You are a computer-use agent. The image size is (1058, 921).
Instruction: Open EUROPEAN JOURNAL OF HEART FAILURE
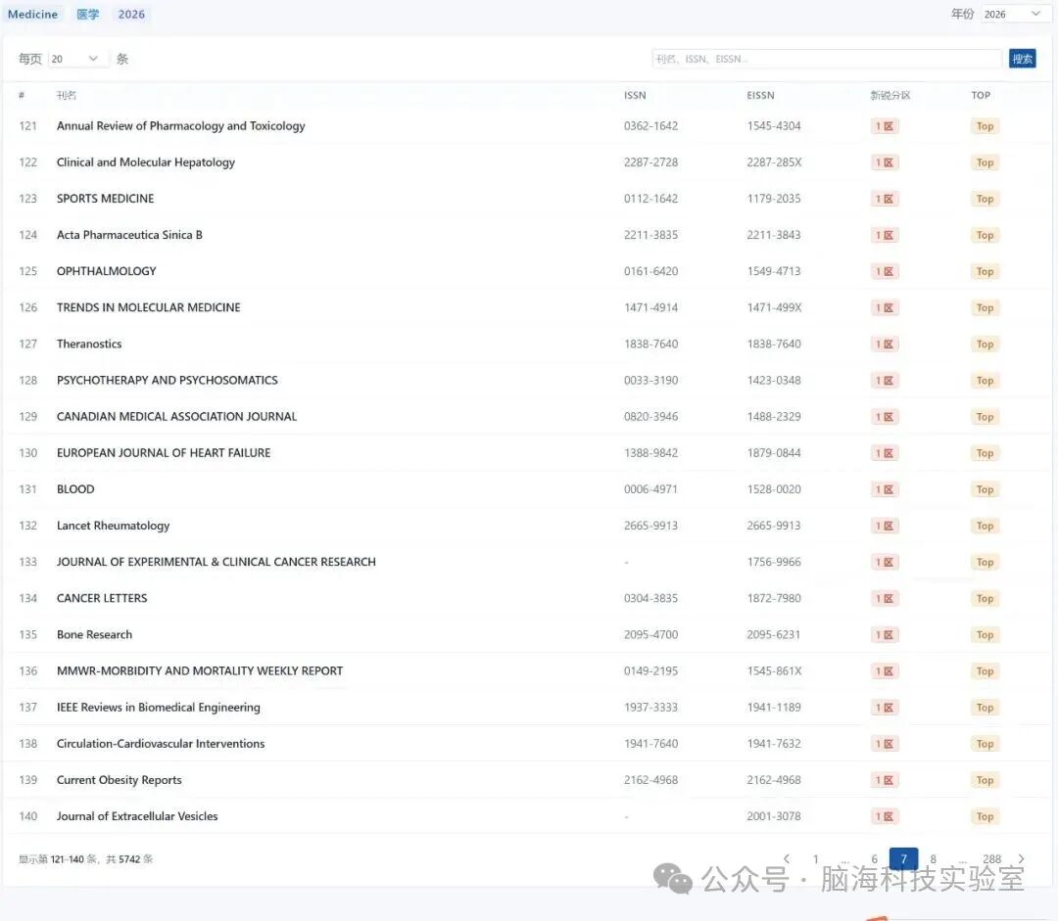coord(164,453)
